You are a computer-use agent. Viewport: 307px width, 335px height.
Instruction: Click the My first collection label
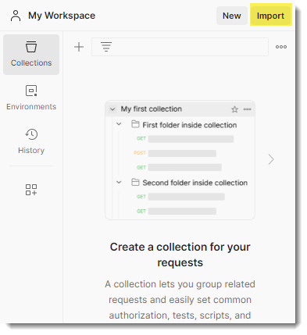[x=152, y=109]
